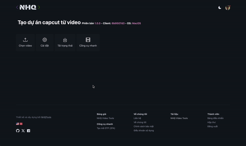Open the Facebook icon in footer

tap(28, 131)
